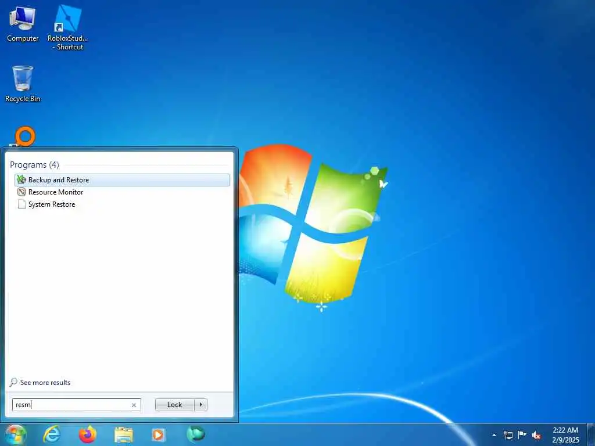This screenshot has width=595, height=446.
Task: Select the Computer desktop icon
Action: click(x=23, y=24)
